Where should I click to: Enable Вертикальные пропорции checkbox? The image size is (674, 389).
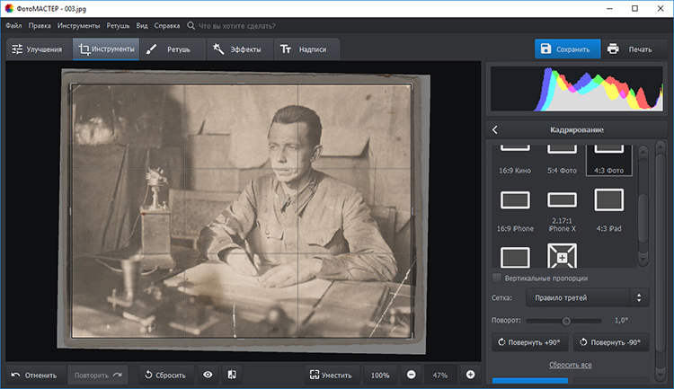498,278
